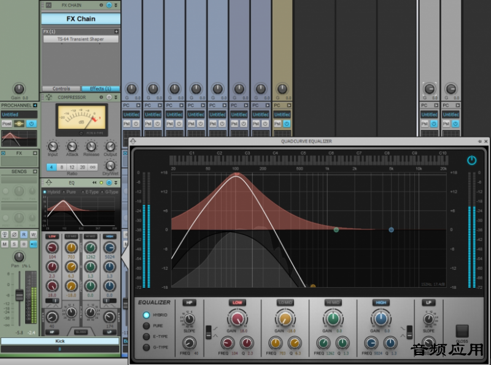Switch to the Effects (1) tab
The image size is (491, 365).
click(x=101, y=88)
